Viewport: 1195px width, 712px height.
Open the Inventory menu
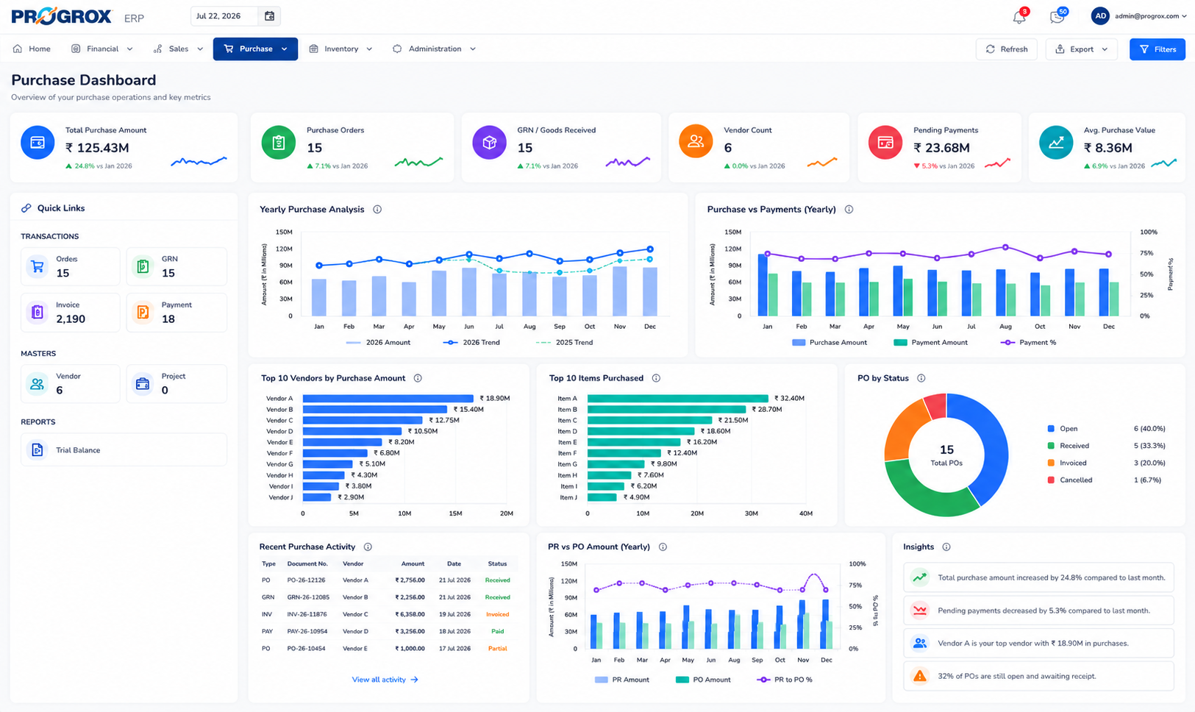[x=341, y=49]
